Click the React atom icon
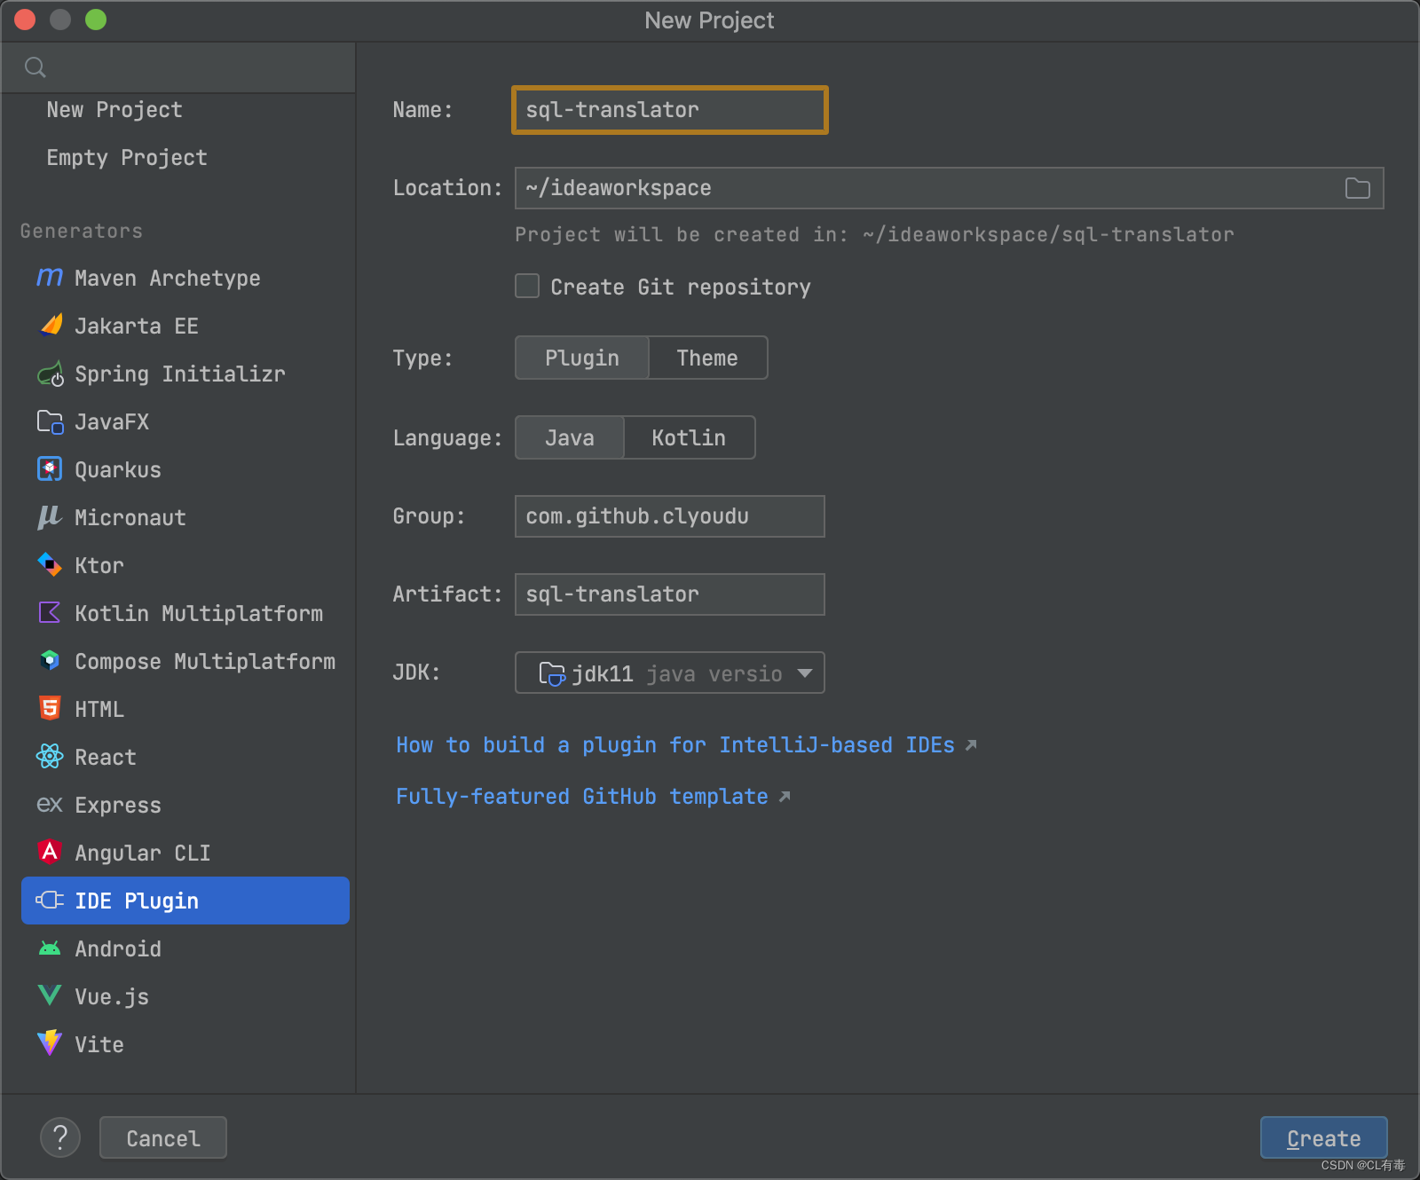The width and height of the screenshot is (1420, 1180). [x=50, y=756]
